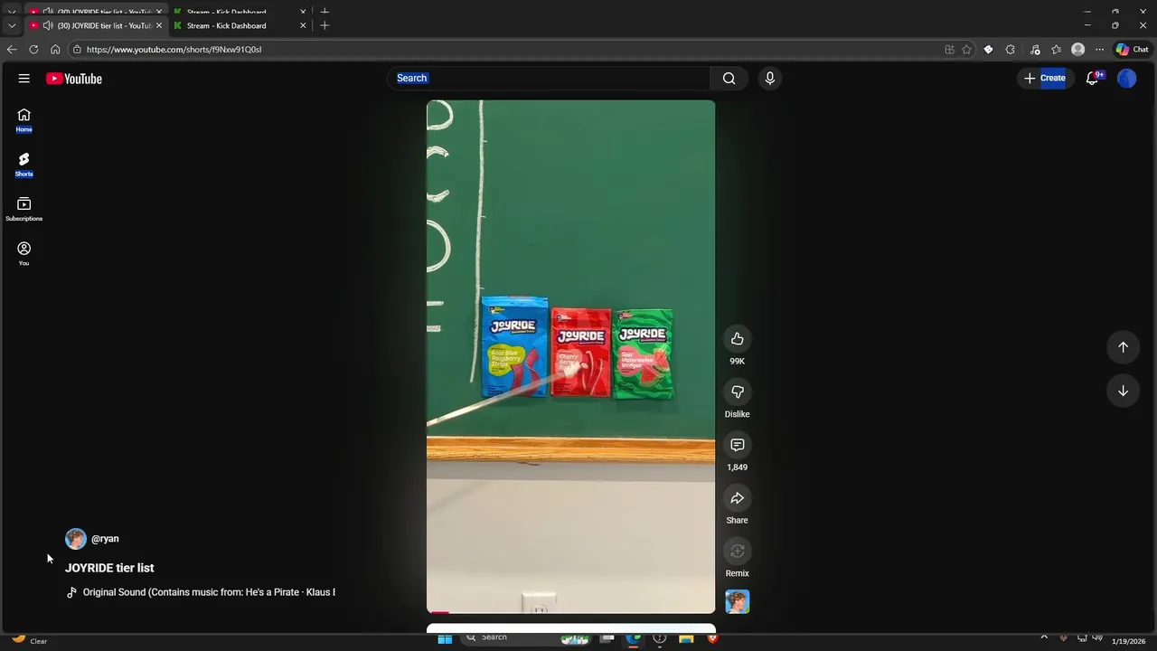Open YouTube notifications bell
This screenshot has width=1157, height=651.
(1092, 79)
